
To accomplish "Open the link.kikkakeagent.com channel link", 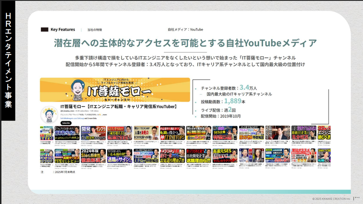I will coord(72,118).
